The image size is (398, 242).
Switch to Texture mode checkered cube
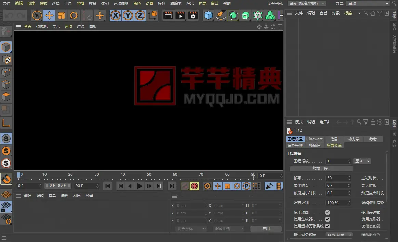click(x=6, y=60)
